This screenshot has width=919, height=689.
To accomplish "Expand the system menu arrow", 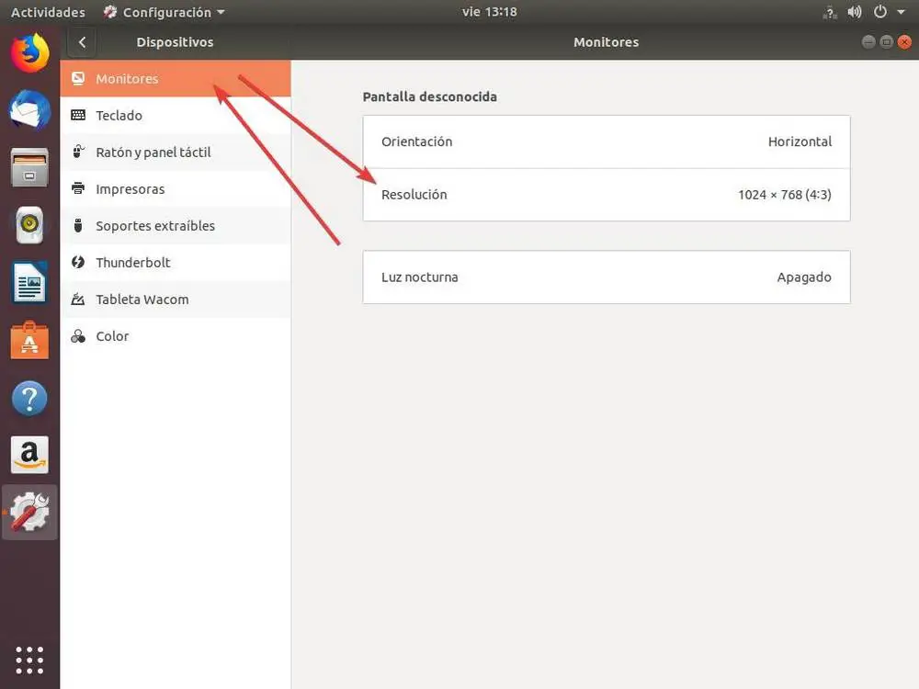I will (x=901, y=12).
